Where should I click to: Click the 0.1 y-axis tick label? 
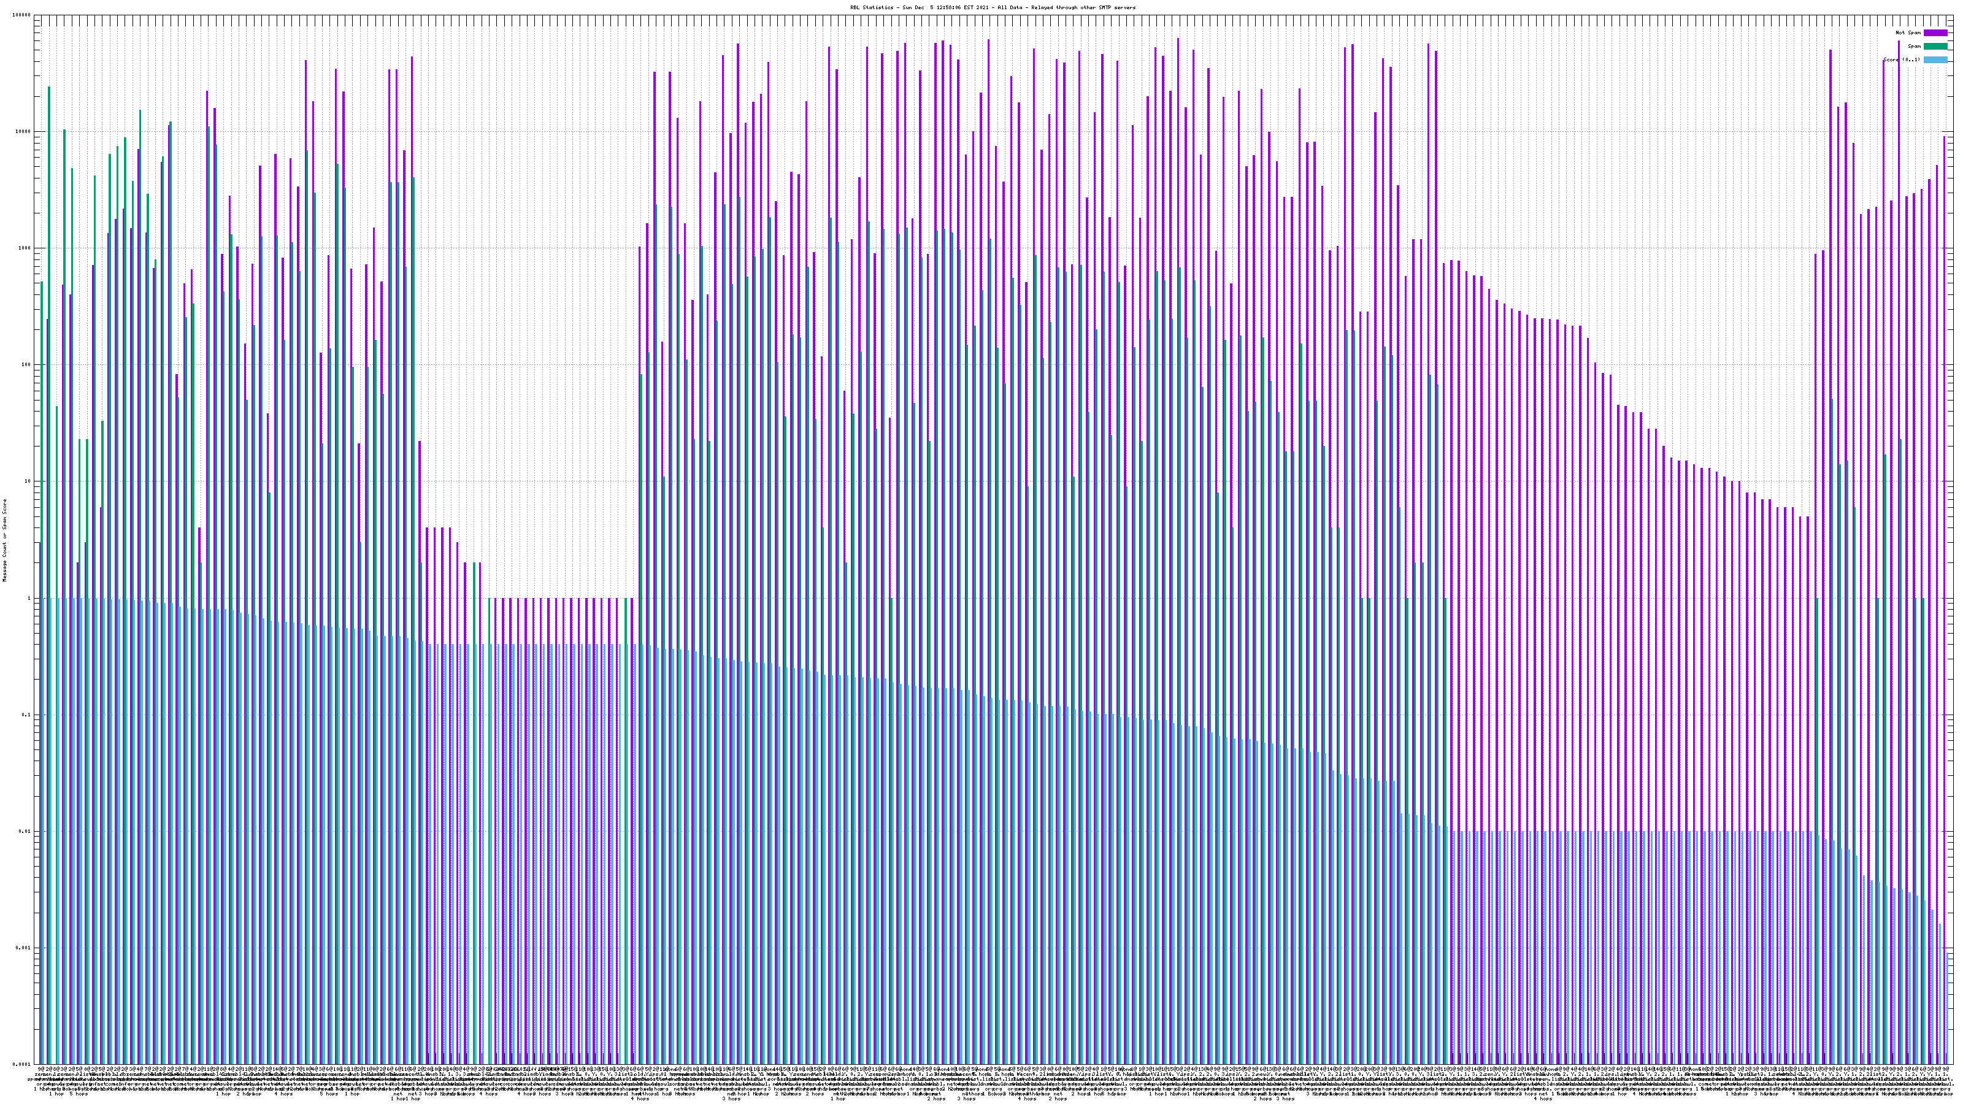click(x=26, y=715)
